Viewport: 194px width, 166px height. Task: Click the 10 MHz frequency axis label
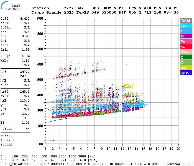(109, 149)
